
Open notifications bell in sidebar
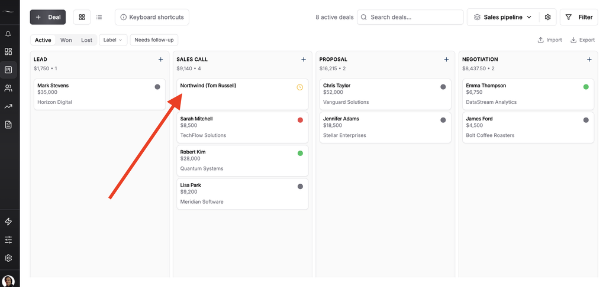click(8, 34)
